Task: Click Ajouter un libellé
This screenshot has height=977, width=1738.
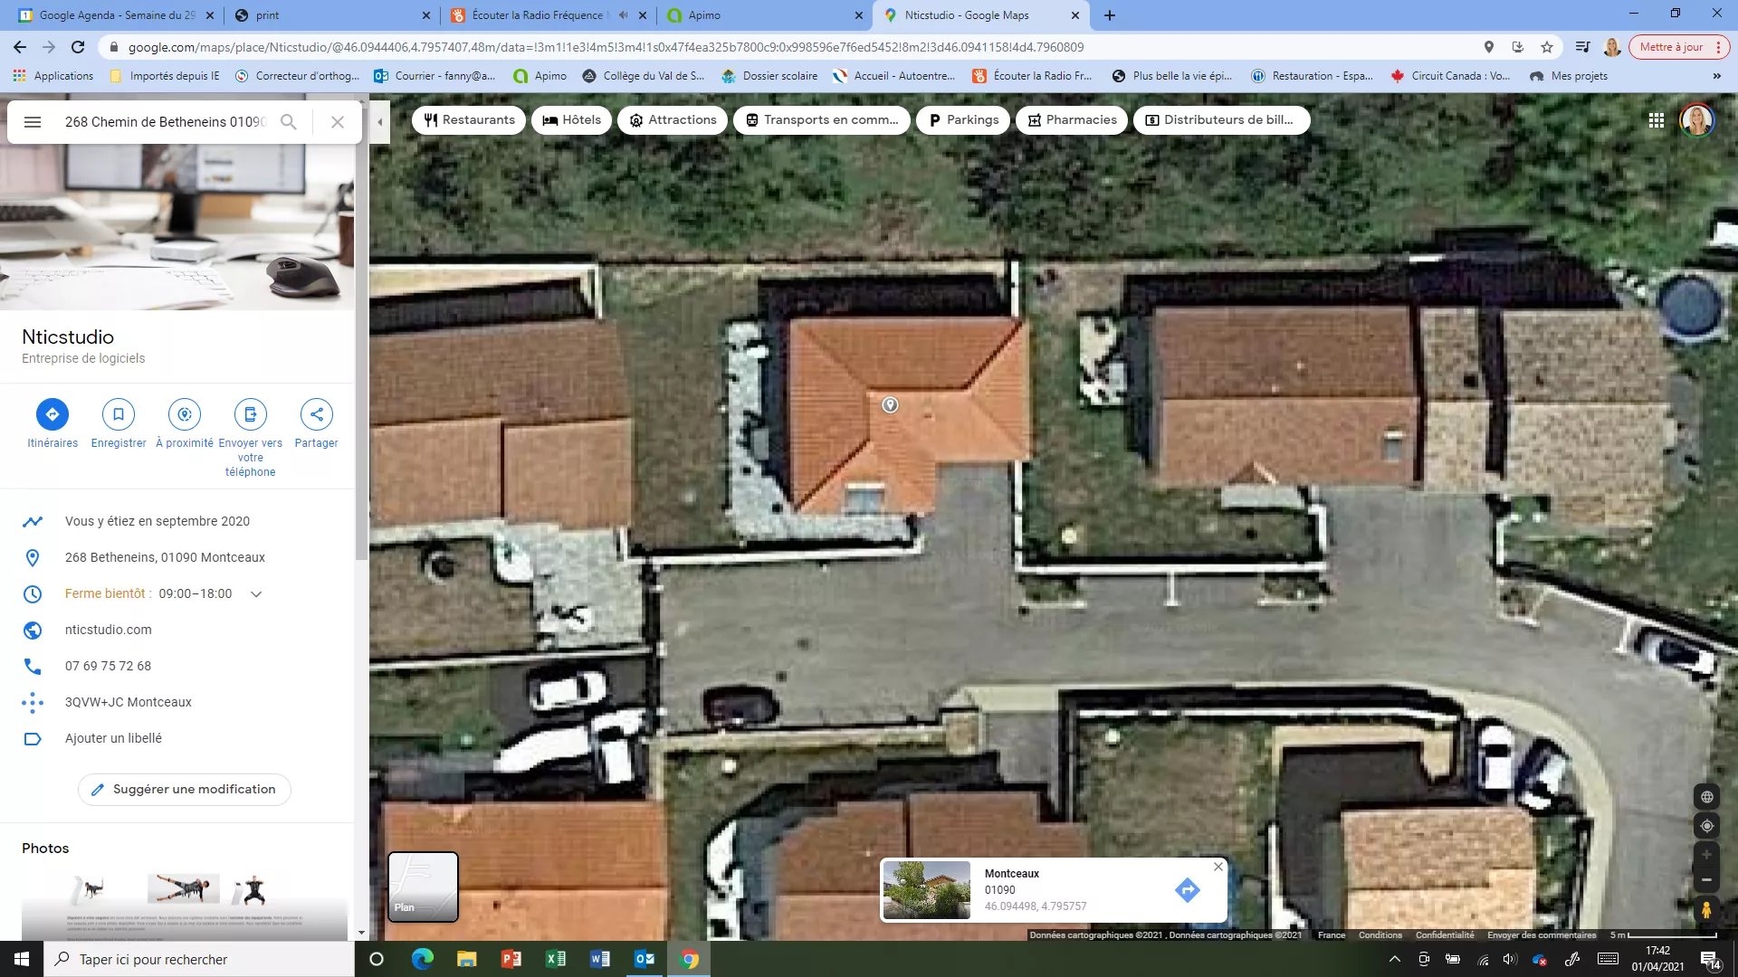Action: coord(113,738)
